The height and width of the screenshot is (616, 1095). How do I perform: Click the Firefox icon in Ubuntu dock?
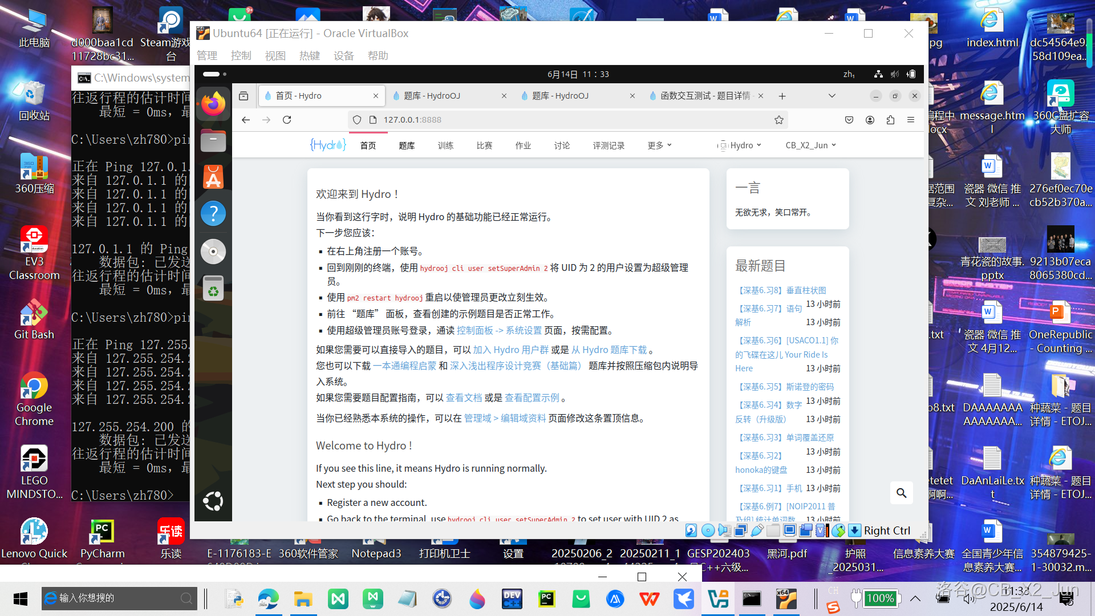tap(213, 104)
